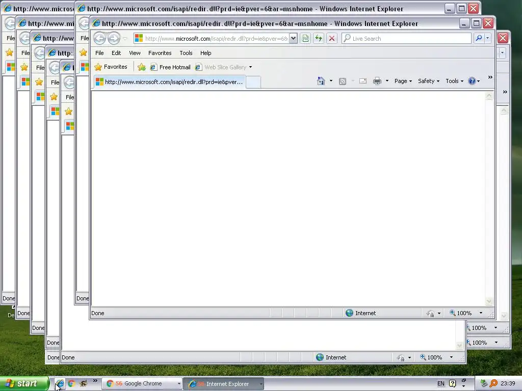522x391 pixels.
Task: Open the View menu
Action: coord(135,53)
